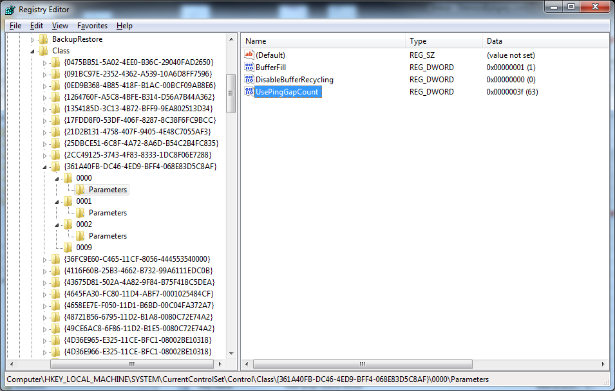Click the (Default) string value icon
Screen dimensions: 615x391
point(249,55)
